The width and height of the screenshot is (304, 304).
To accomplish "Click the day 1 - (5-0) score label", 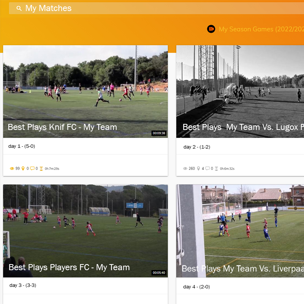I will tap(22, 146).
